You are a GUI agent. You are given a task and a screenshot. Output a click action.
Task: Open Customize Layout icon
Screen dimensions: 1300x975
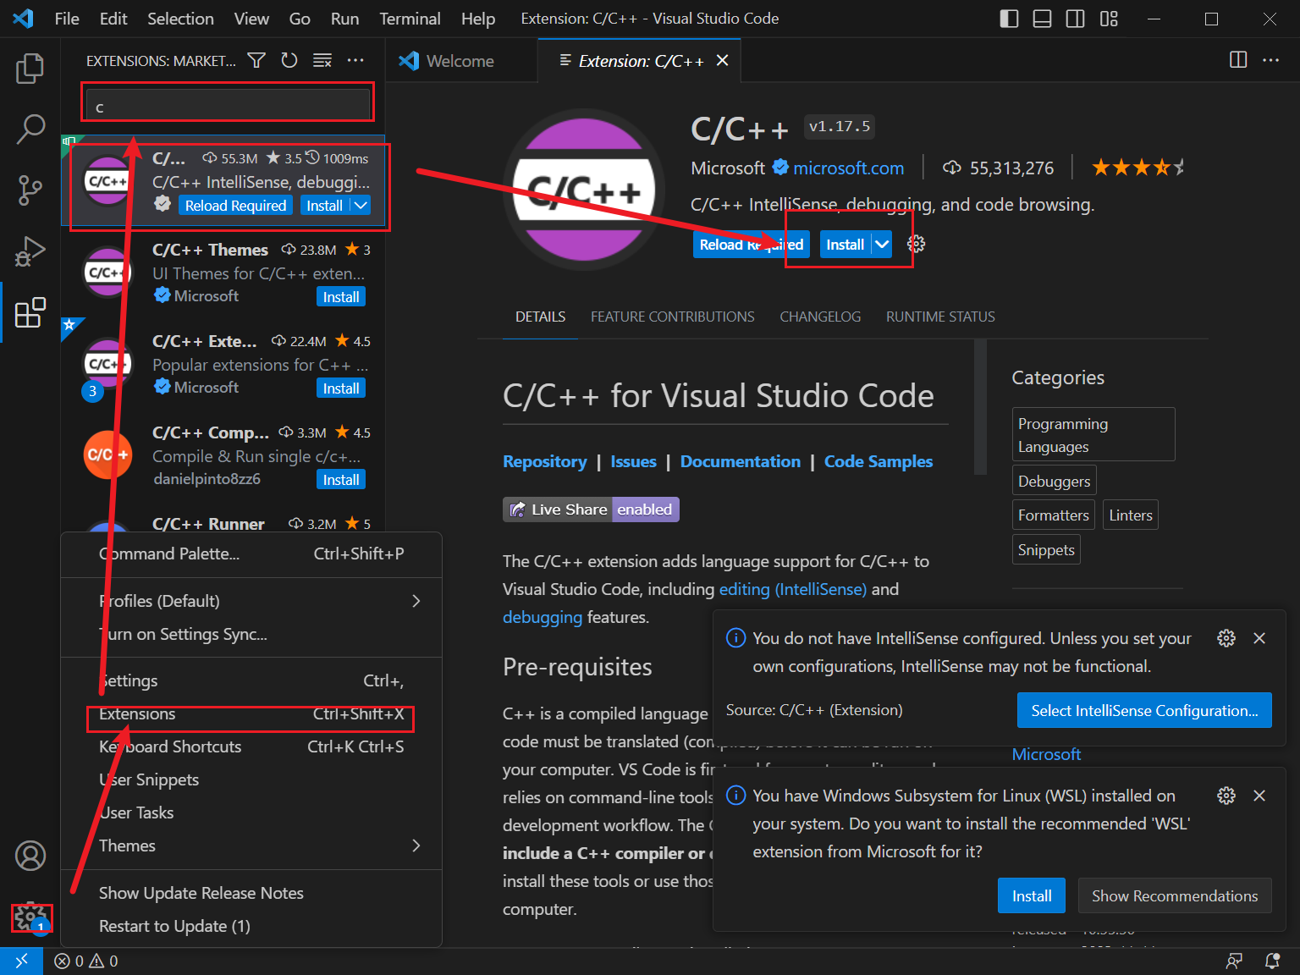tap(1109, 19)
